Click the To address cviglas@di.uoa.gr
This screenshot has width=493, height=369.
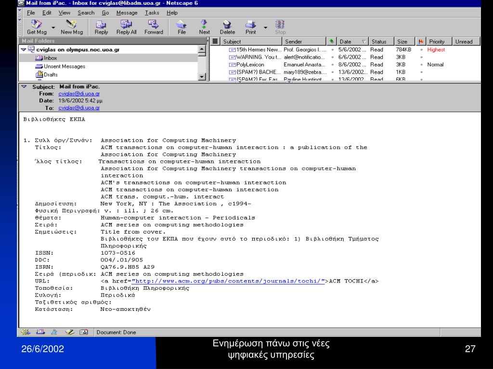(x=79, y=108)
